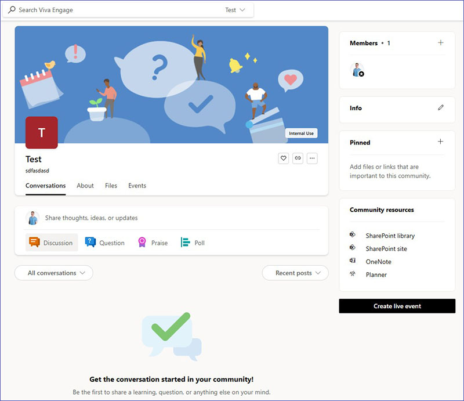Click the search magnifier icon
The image size is (464, 401).
coord(12,10)
